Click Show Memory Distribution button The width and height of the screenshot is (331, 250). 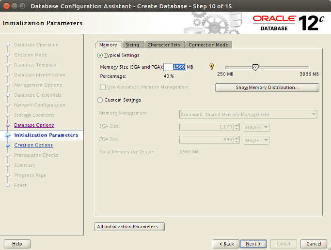[267, 88]
